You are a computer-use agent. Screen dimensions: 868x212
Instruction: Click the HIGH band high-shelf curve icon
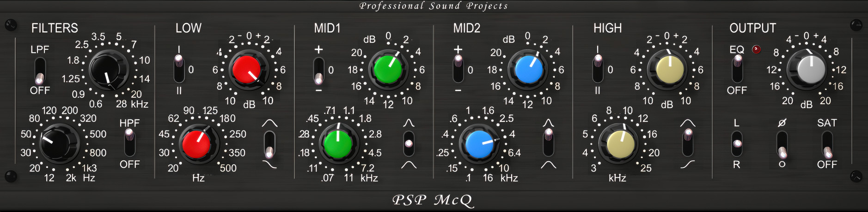pos(687,165)
